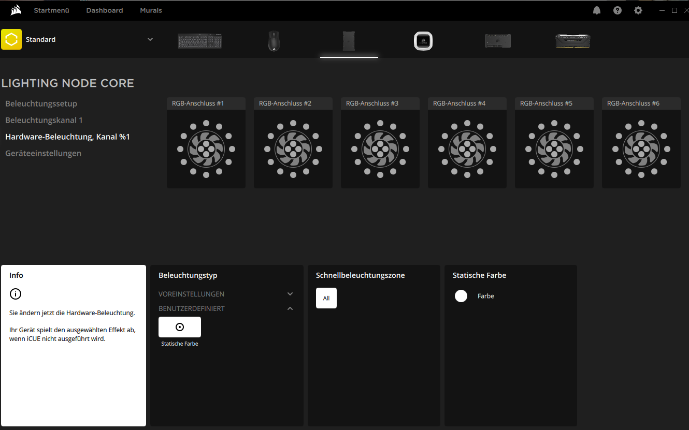Click the RGB-Anschluss #4 label

[459, 103]
